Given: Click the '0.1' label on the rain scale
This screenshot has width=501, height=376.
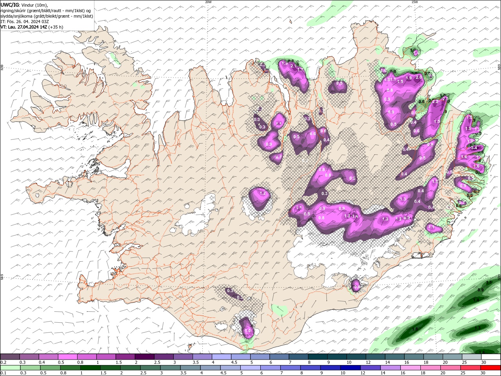Looking at the screenshot, I should point(3,373).
